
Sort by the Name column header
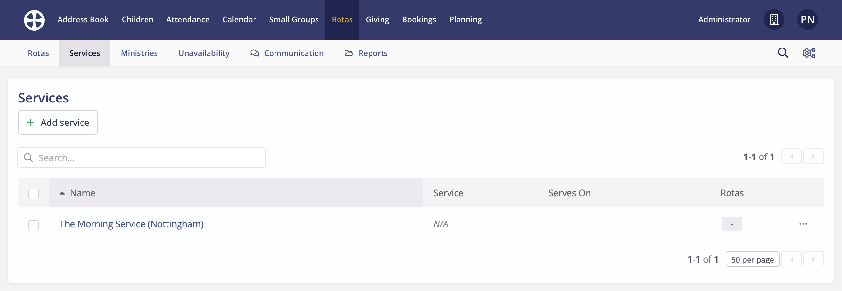(x=82, y=193)
